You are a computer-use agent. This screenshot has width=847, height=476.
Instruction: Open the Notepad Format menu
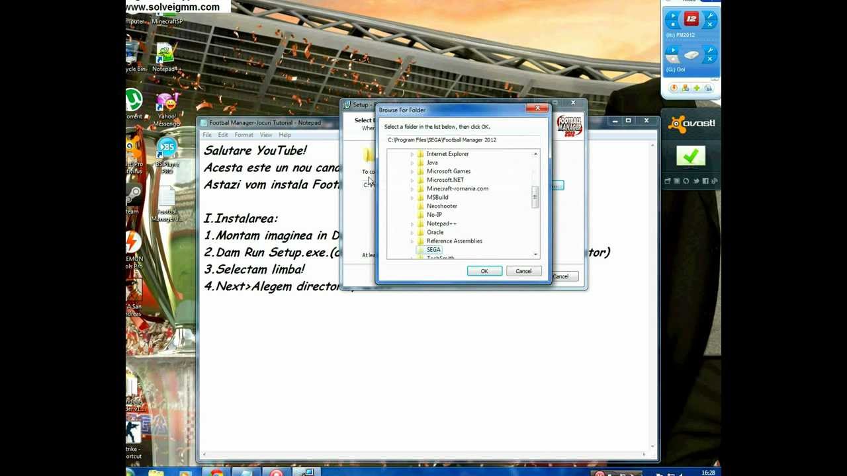pos(244,135)
